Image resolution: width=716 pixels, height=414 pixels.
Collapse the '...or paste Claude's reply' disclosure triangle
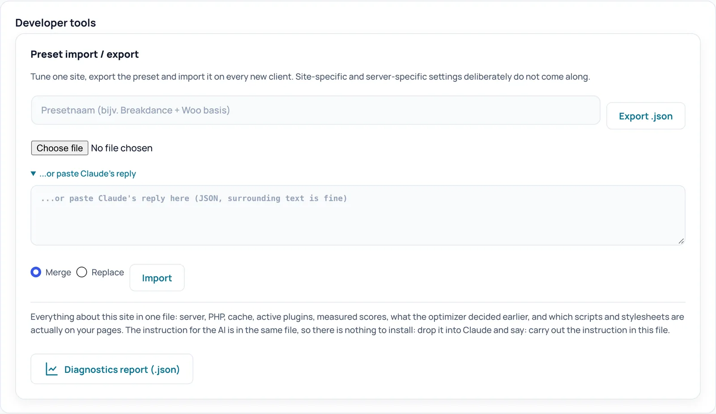(x=33, y=173)
